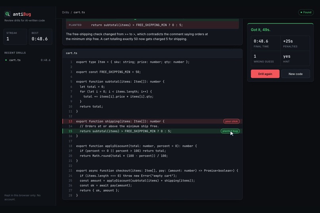Viewport: 320px width, 213px height.
Task: Click line 10 return total
Action: coord(91,106)
